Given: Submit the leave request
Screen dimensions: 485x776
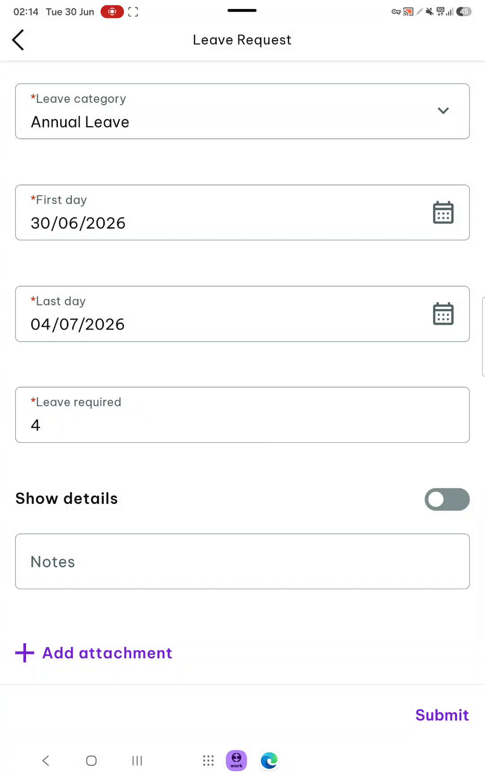Looking at the screenshot, I should (442, 715).
